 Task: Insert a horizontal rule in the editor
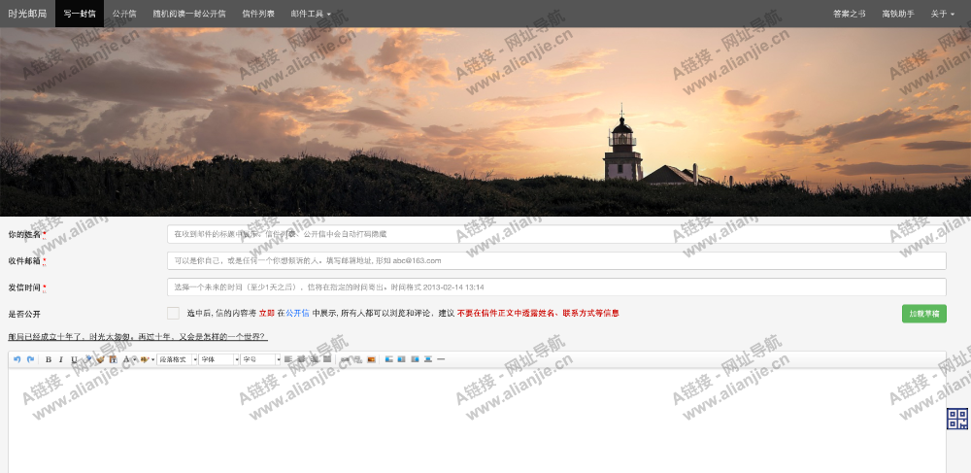(x=441, y=359)
